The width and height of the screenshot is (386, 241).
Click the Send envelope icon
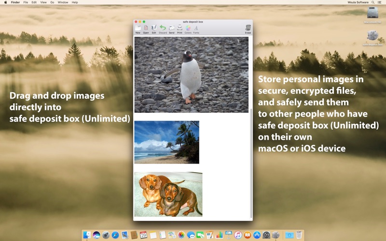coord(172,28)
